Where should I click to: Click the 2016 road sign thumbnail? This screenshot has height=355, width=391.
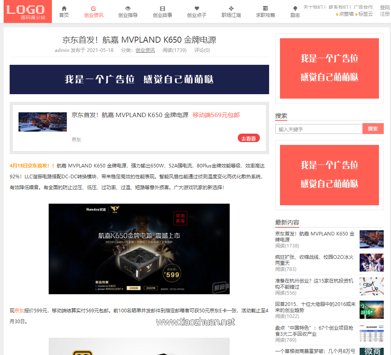(x=372, y=310)
